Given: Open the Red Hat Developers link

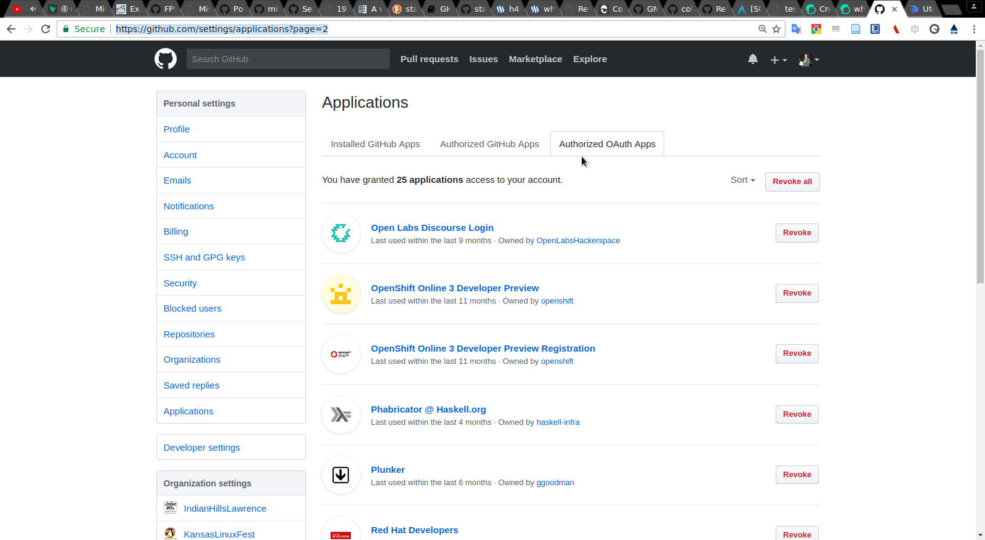Looking at the screenshot, I should pos(414,530).
